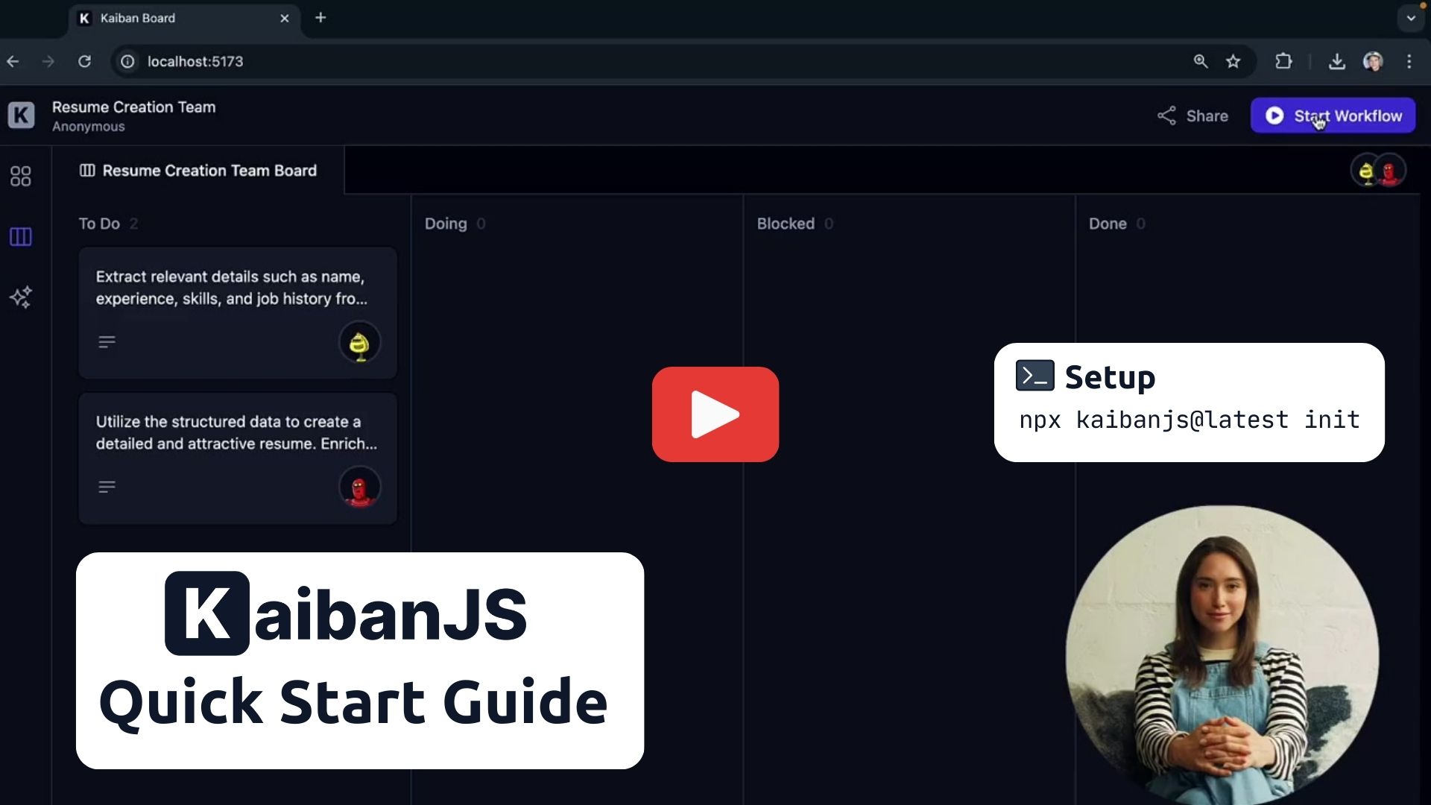Bookmark this page with the star icon
1431x805 pixels.
[1233, 61]
